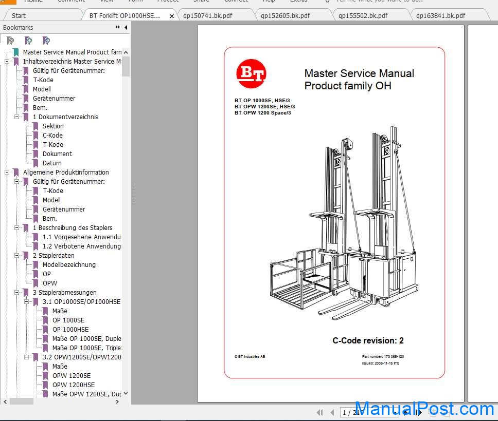Close the BT Forklift OP1000HSE tab
498x421 pixels.
pyautogui.click(x=171, y=16)
